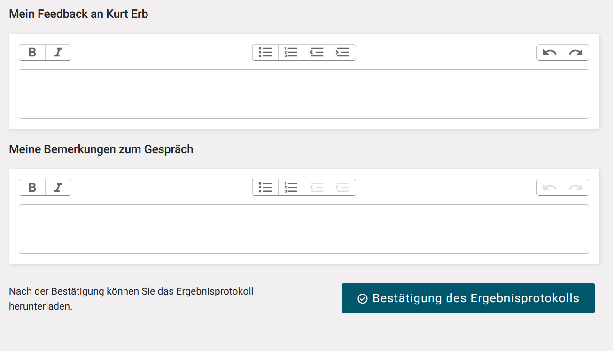Screen dimensions: 613x351
Task: Insert numbered list in Kurt Erb feedback editor
Action: 291,53
